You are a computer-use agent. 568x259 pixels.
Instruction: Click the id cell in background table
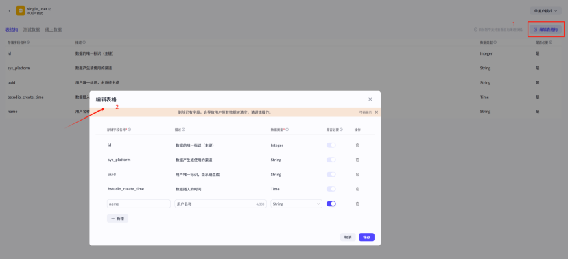[9, 53]
